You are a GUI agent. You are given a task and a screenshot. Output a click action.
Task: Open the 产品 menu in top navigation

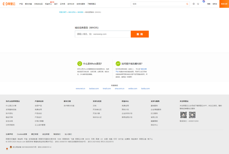point(21,4)
